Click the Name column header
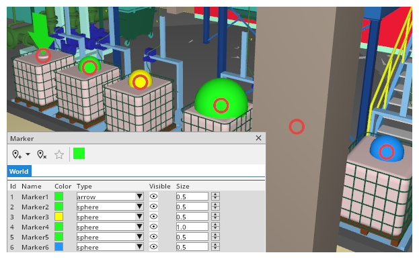The height and width of the screenshot is (259, 419). (32, 187)
